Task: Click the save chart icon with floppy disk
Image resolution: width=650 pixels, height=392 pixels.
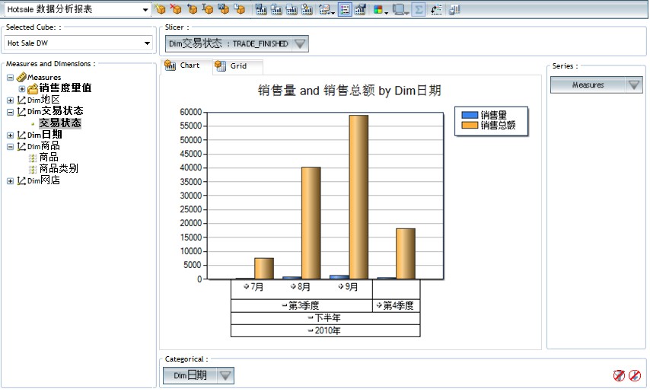Action: point(261,9)
